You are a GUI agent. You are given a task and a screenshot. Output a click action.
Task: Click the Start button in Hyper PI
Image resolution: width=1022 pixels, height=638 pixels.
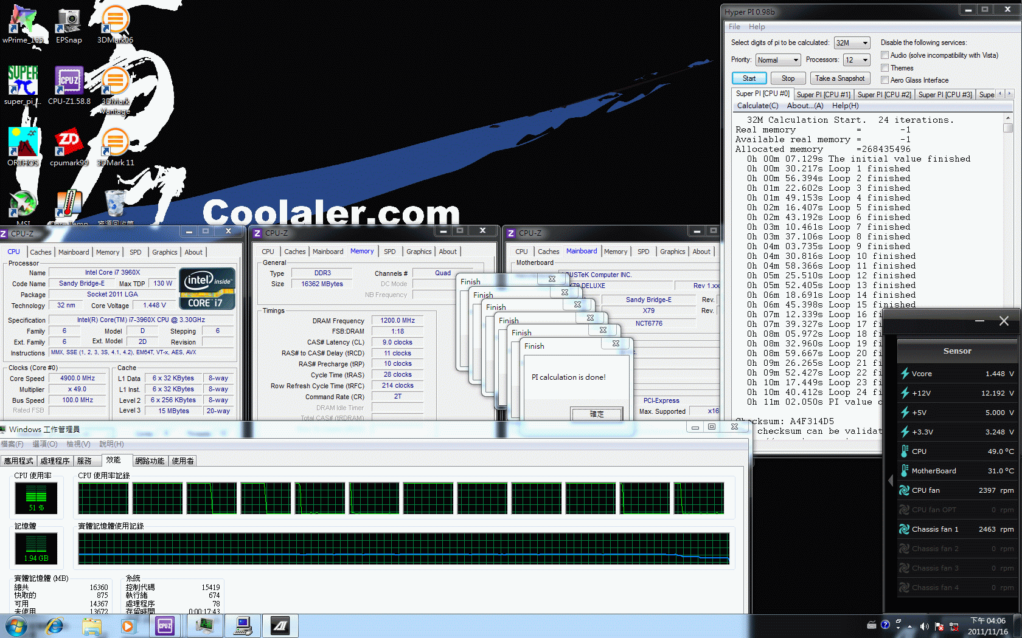point(749,78)
